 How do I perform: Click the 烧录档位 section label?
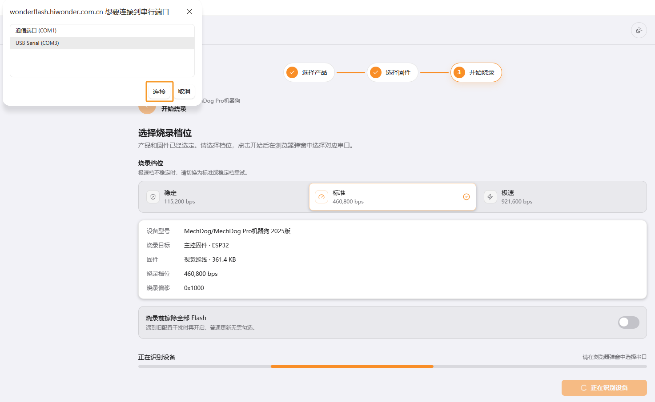[x=151, y=163]
